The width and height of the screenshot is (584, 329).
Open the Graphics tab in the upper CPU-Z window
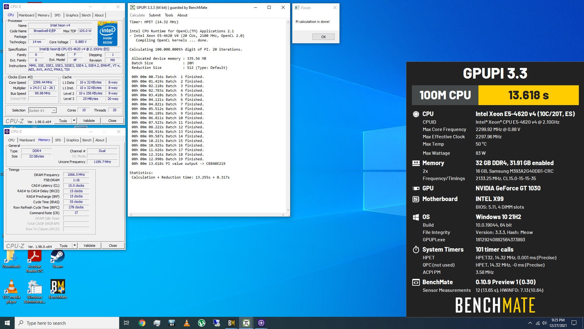point(72,15)
